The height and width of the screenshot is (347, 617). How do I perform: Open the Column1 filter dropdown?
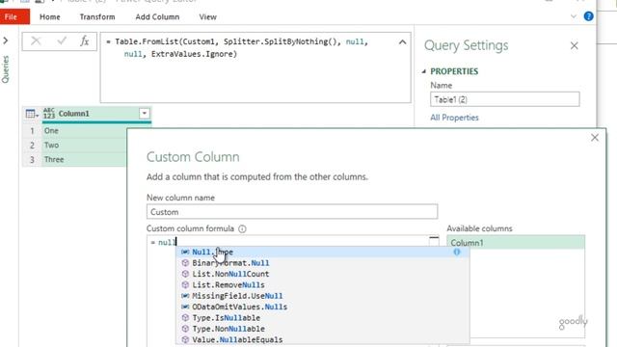[145, 114]
